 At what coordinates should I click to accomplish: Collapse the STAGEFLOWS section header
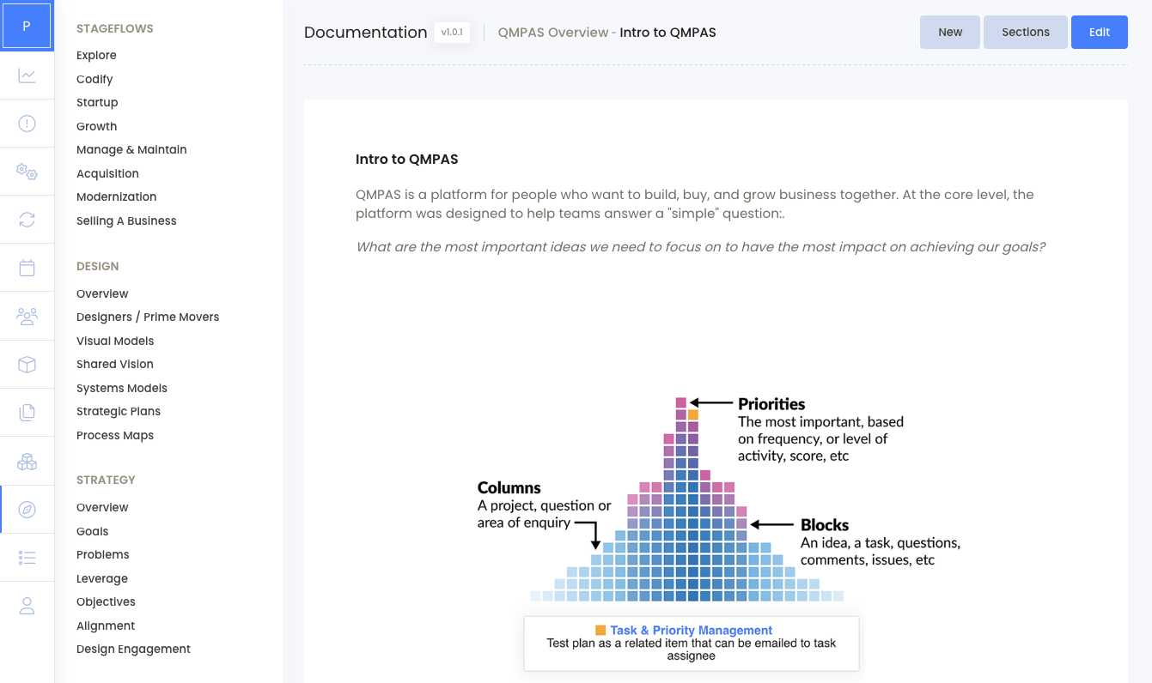114,28
